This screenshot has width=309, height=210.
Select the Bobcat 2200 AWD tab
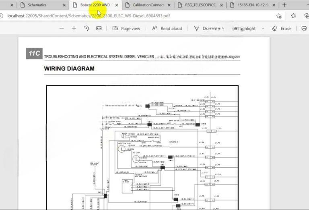[x=95, y=5]
